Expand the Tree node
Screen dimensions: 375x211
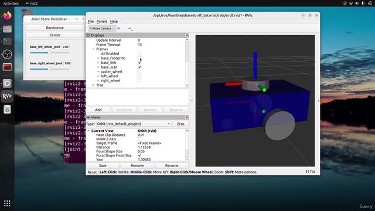click(x=93, y=85)
